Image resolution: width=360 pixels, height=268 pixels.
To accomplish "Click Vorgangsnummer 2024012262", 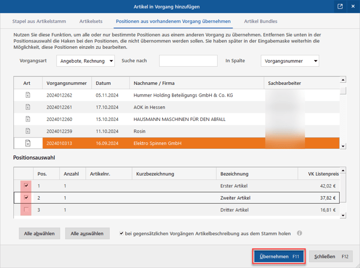I will [59, 95].
